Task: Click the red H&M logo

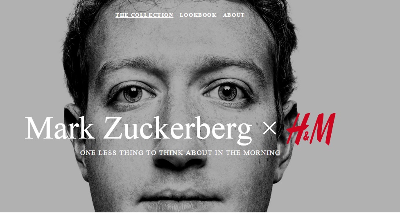Action: tap(311, 129)
